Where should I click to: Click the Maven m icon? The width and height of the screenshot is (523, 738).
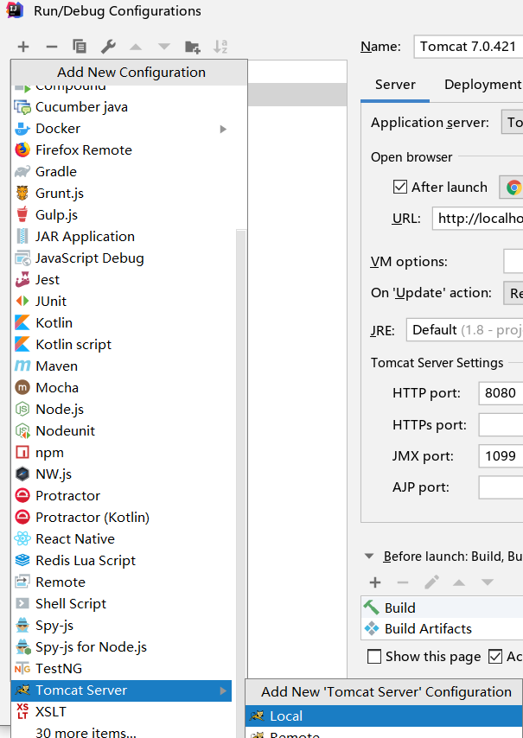(x=22, y=366)
